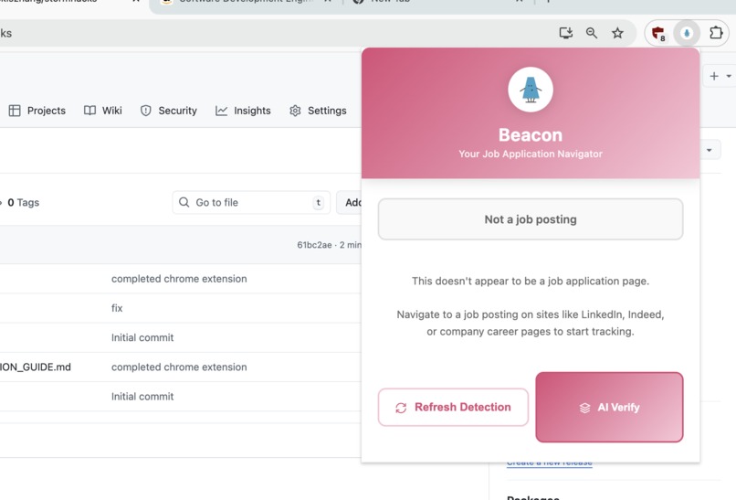Click the search magnifier in Go to file

[x=184, y=202]
